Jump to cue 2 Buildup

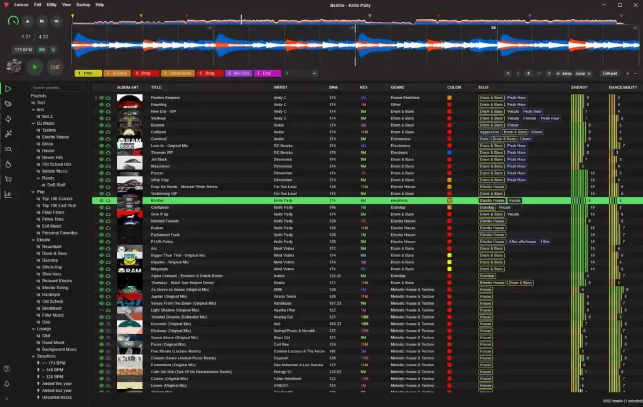[117, 73]
